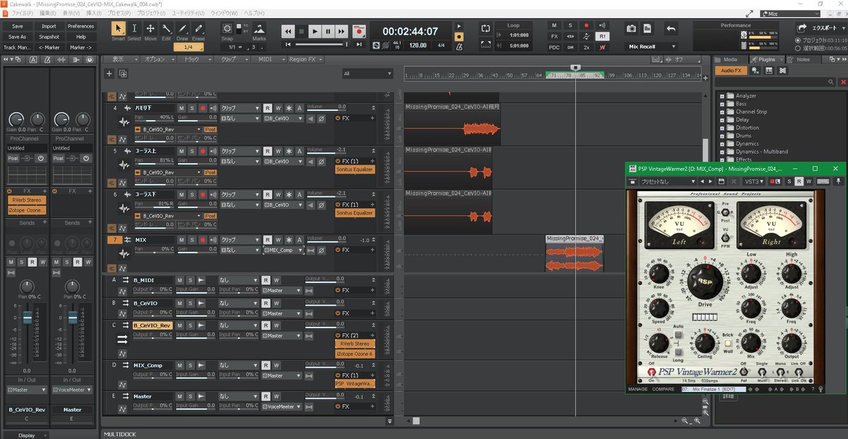
Task: Click the Import button
Action: coord(49,26)
